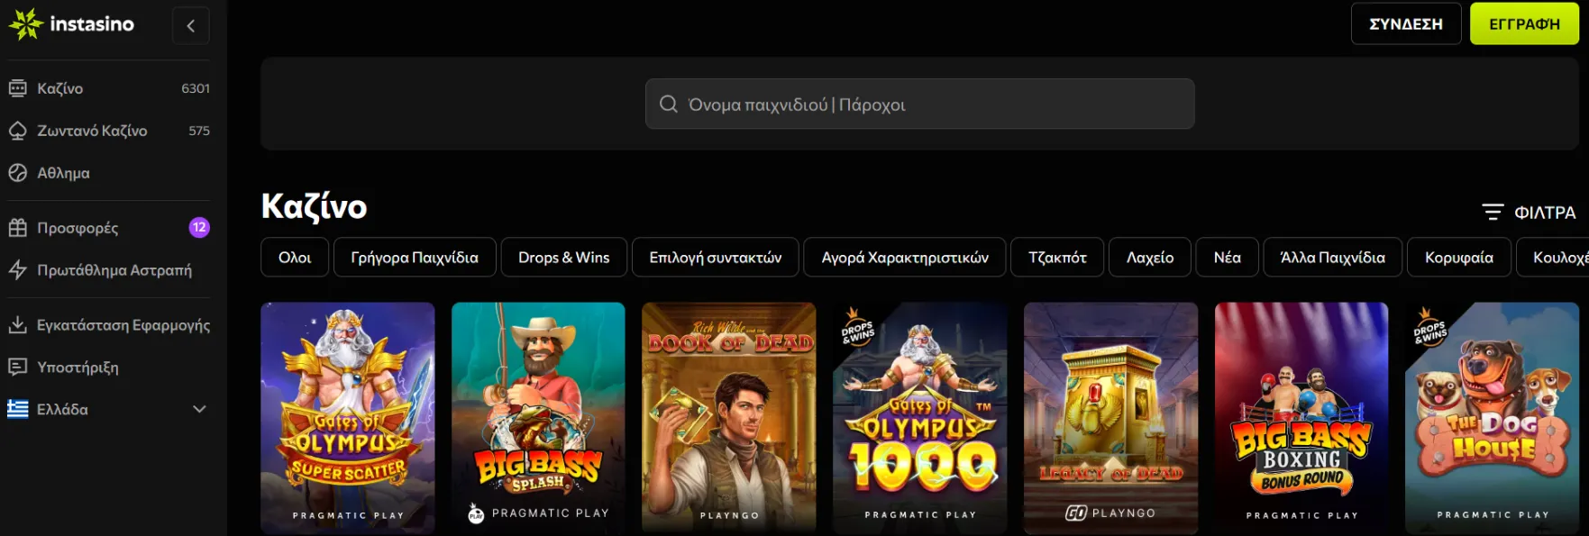Image resolution: width=1589 pixels, height=536 pixels.
Task: Switch to the Λαχείο tab
Action: coord(1150,258)
